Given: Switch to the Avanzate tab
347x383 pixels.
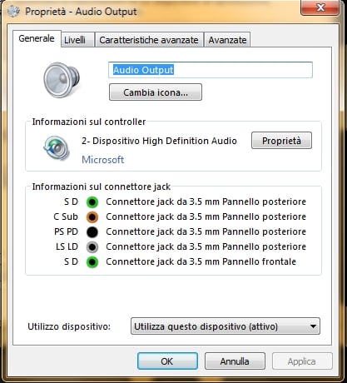Looking at the screenshot, I should (x=227, y=40).
